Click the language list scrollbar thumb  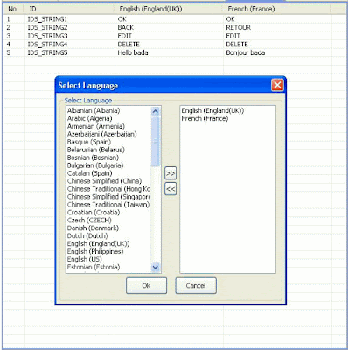pos(156,141)
